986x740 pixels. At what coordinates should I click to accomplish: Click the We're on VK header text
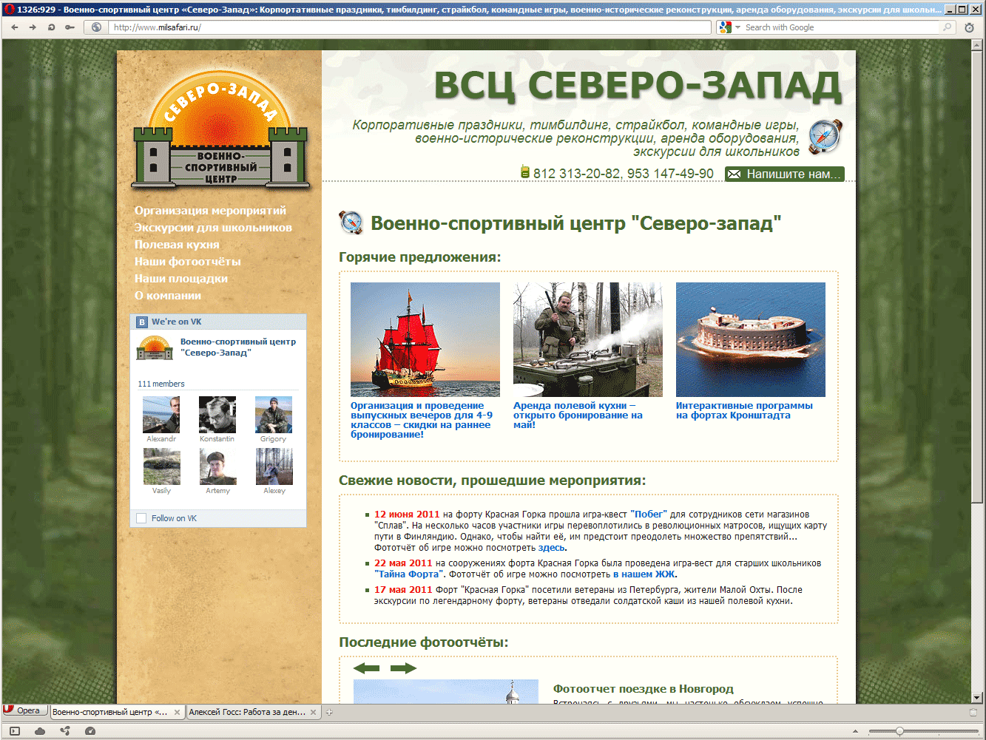(176, 322)
